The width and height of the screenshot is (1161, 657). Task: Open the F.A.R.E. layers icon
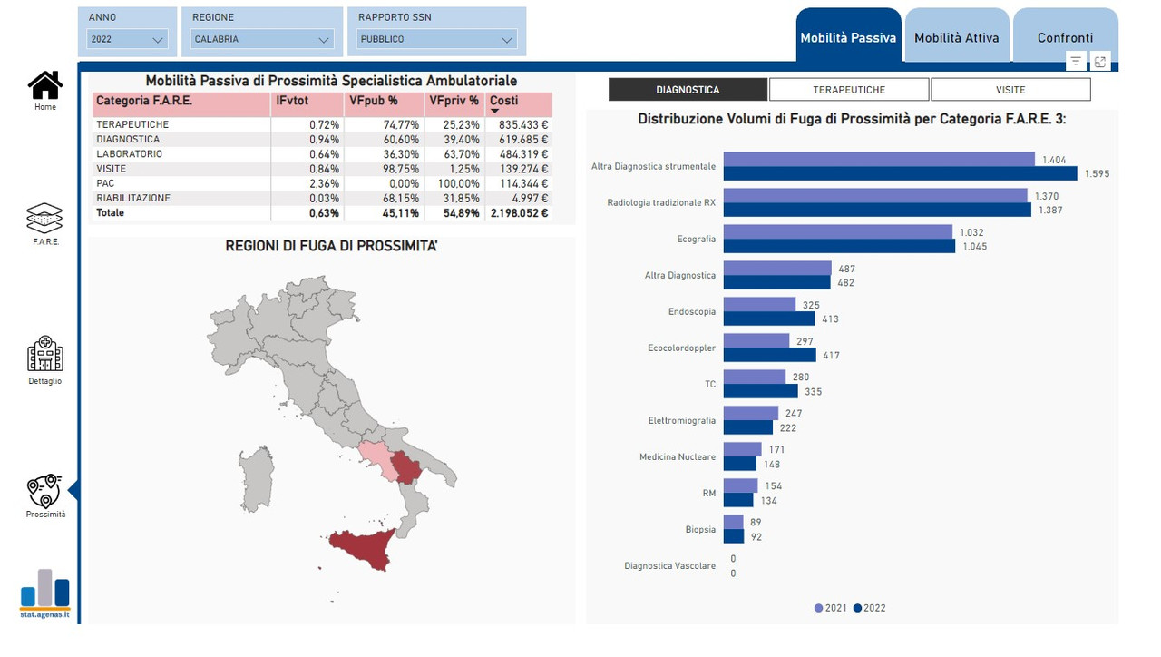click(44, 219)
